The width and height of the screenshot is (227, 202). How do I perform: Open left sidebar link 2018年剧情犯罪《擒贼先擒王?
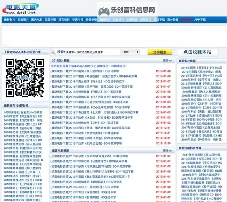[22, 200]
